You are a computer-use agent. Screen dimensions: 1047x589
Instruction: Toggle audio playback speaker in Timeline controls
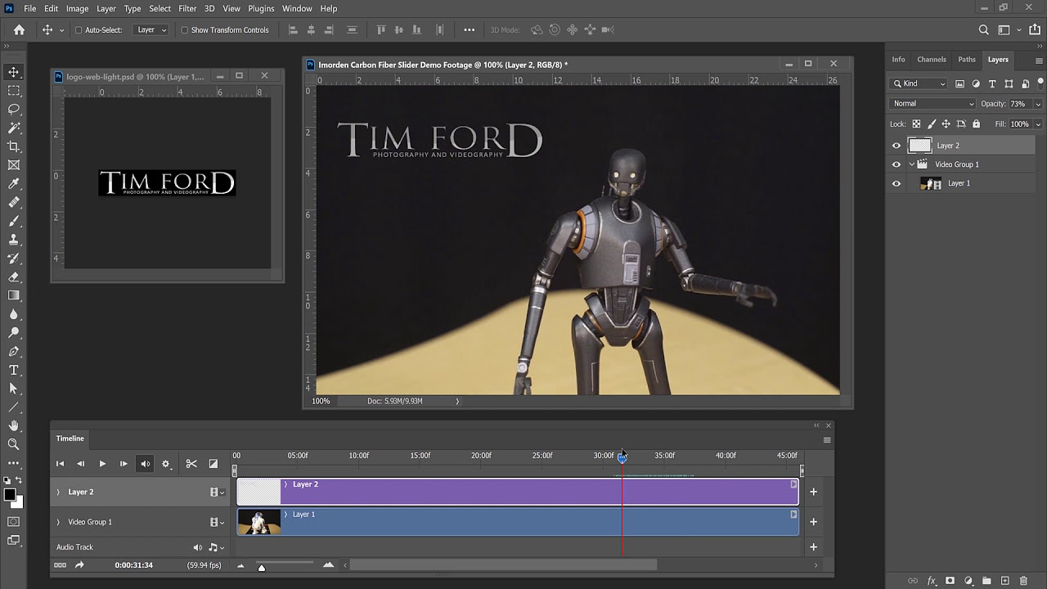tap(145, 464)
